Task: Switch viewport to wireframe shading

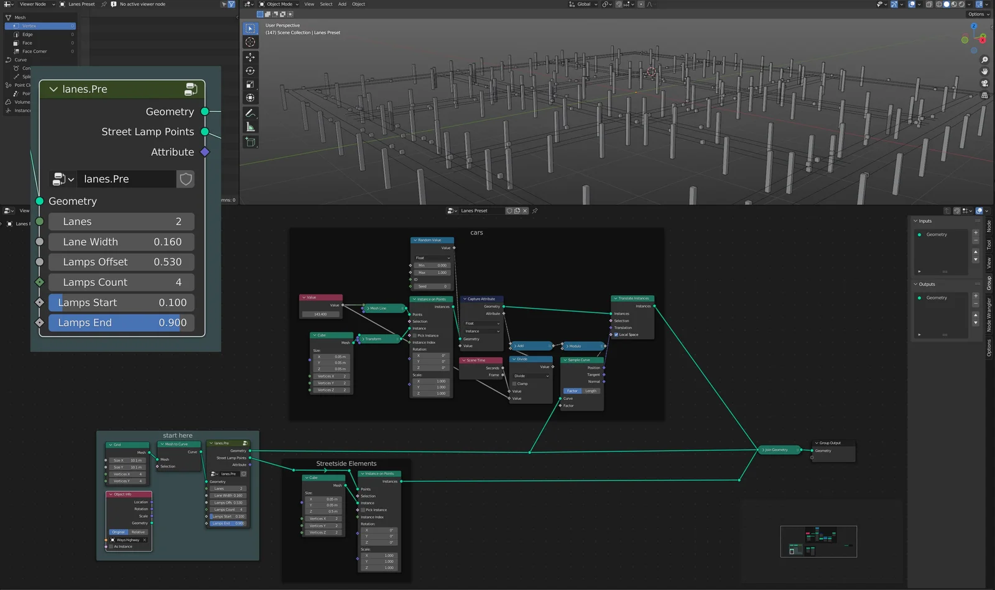Action: tap(938, 4)
